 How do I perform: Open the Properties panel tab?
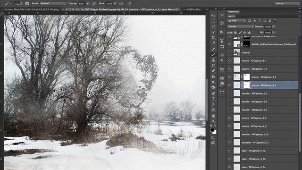[233, 12]
